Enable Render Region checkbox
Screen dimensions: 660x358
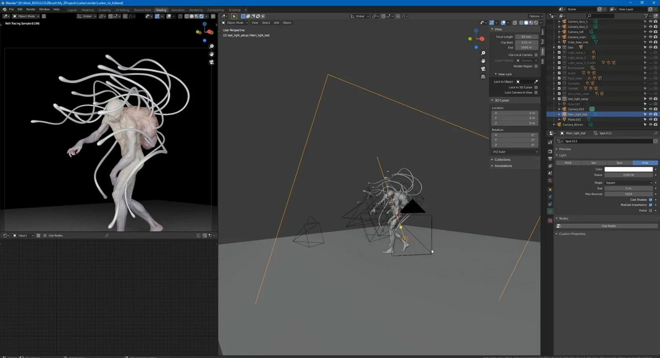point(536,66)
